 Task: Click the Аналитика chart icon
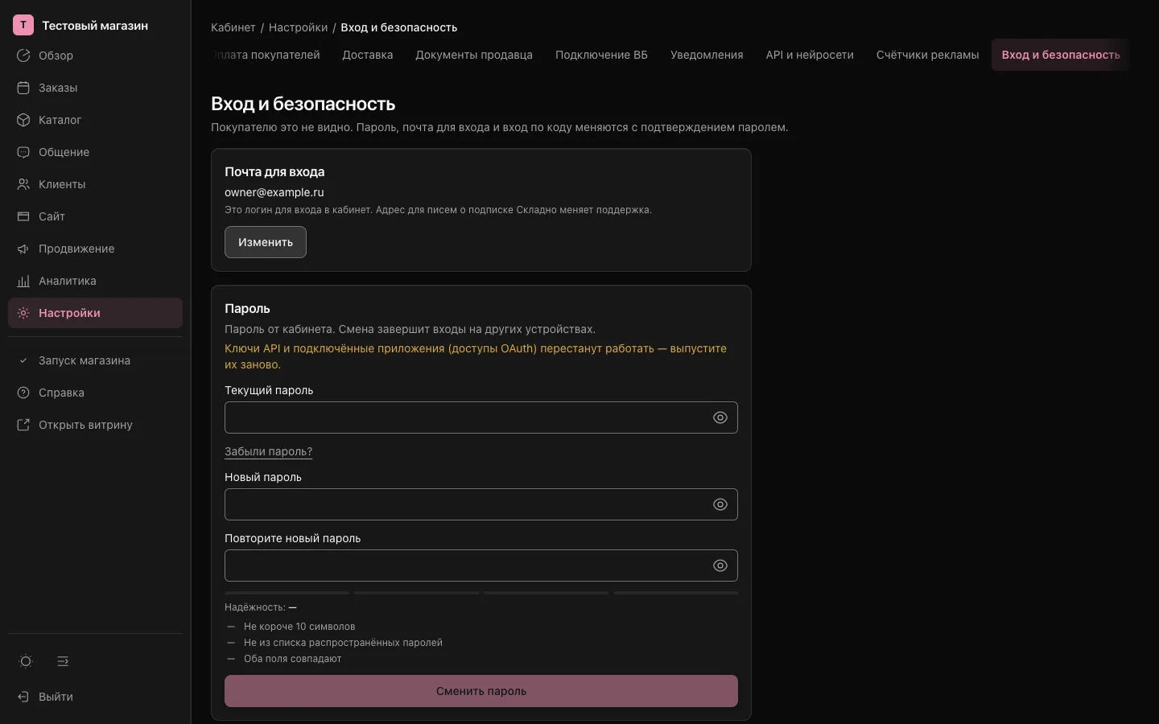[x=23, y=281]
